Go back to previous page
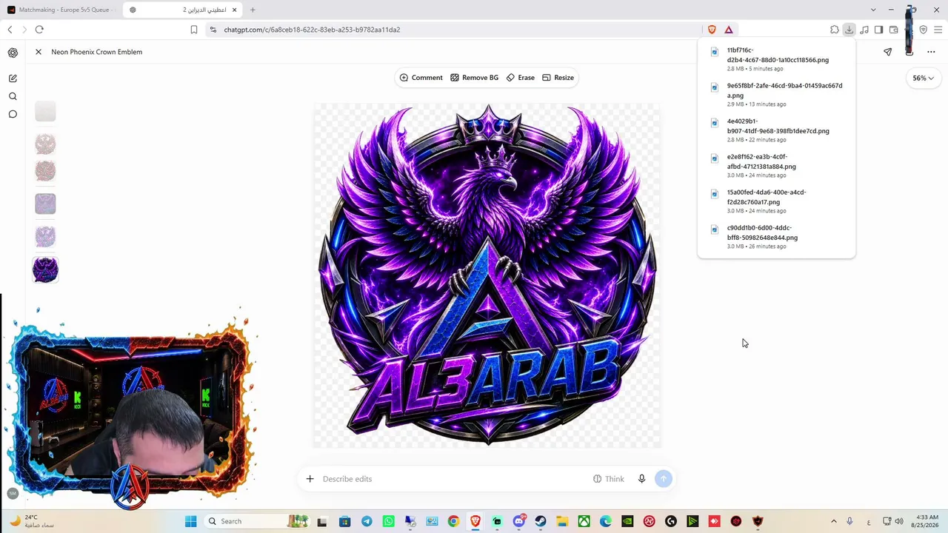 pyautogui.click(x=10, y=30)
